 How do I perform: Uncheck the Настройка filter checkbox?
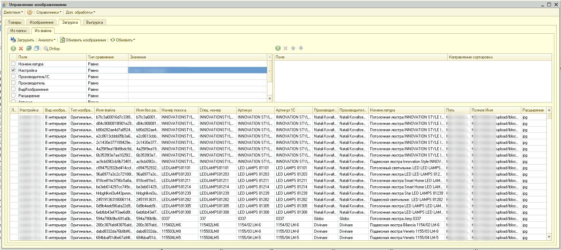pos(13,70)
